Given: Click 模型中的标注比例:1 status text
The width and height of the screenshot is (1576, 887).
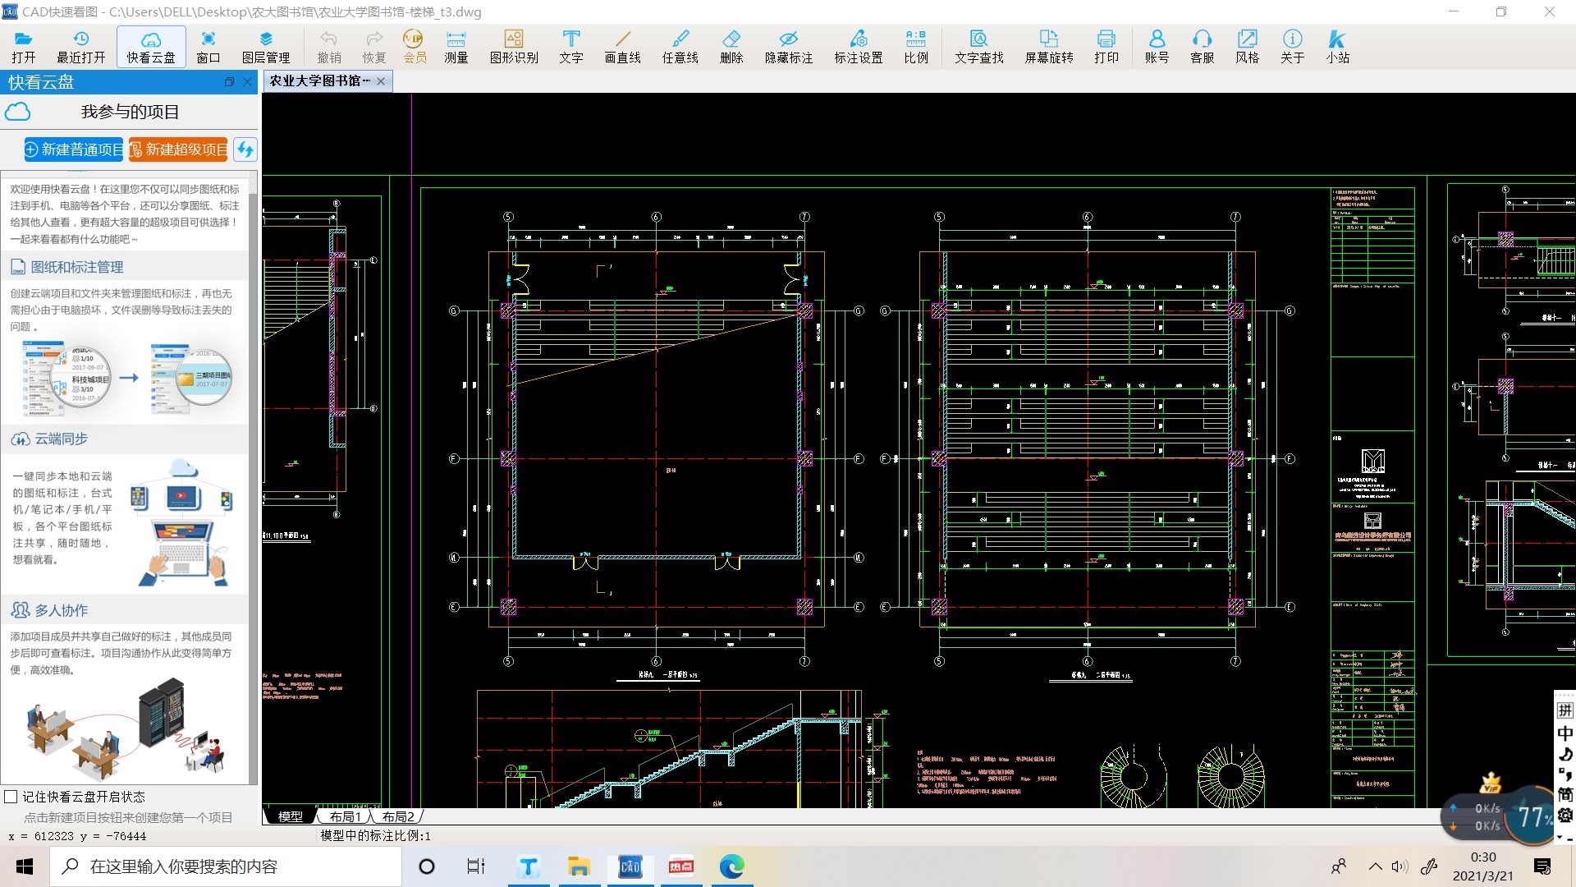Looking at the screenshot, I should click(375, 835).
